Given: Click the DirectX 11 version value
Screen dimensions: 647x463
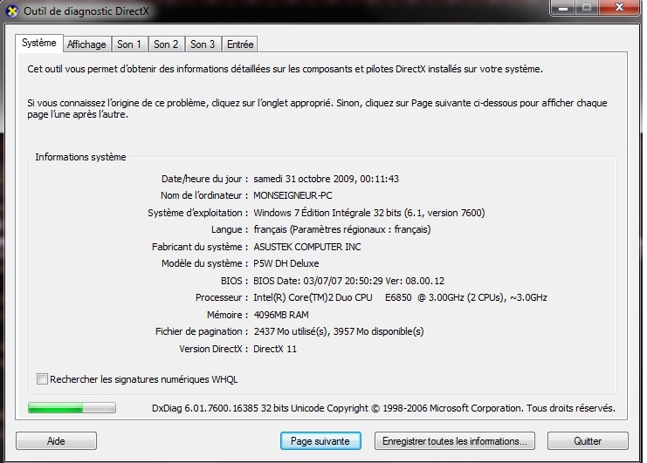Looking at the screenshot, I should [275, 349].
